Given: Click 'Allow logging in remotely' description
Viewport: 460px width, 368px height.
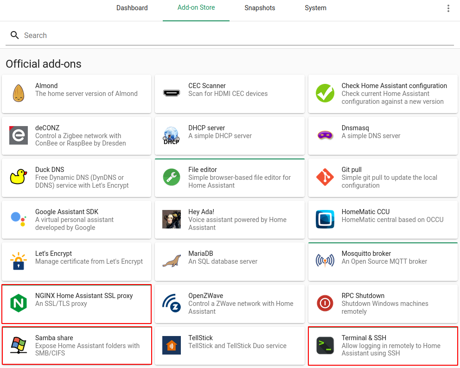Looking at the screenshot, I should [391, 349].
